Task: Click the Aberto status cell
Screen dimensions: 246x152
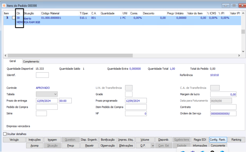Action: pos(27,18)
